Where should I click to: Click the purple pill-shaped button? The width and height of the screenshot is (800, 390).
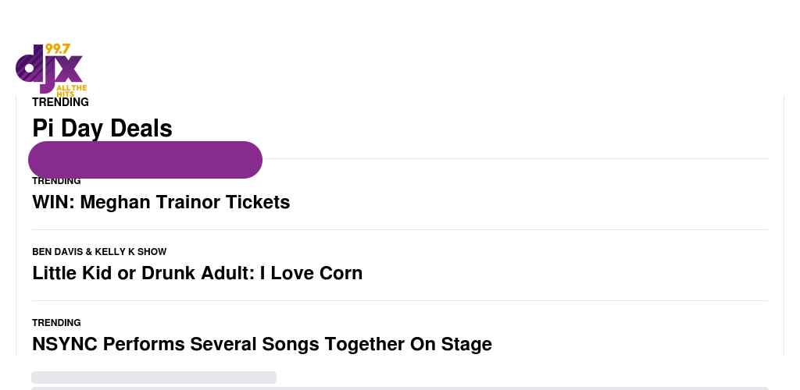(x=145, y=160)
